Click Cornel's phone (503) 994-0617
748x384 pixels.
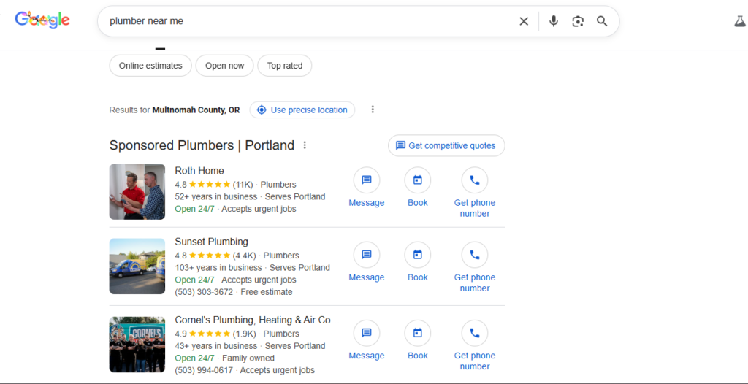[x=205, y=370]
